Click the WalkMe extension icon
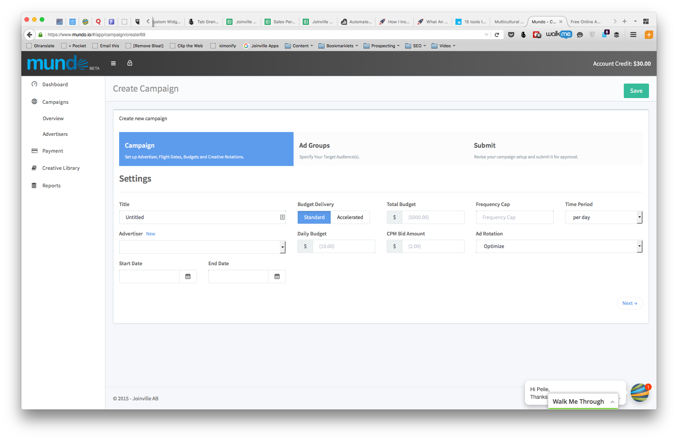 (559, 34)
